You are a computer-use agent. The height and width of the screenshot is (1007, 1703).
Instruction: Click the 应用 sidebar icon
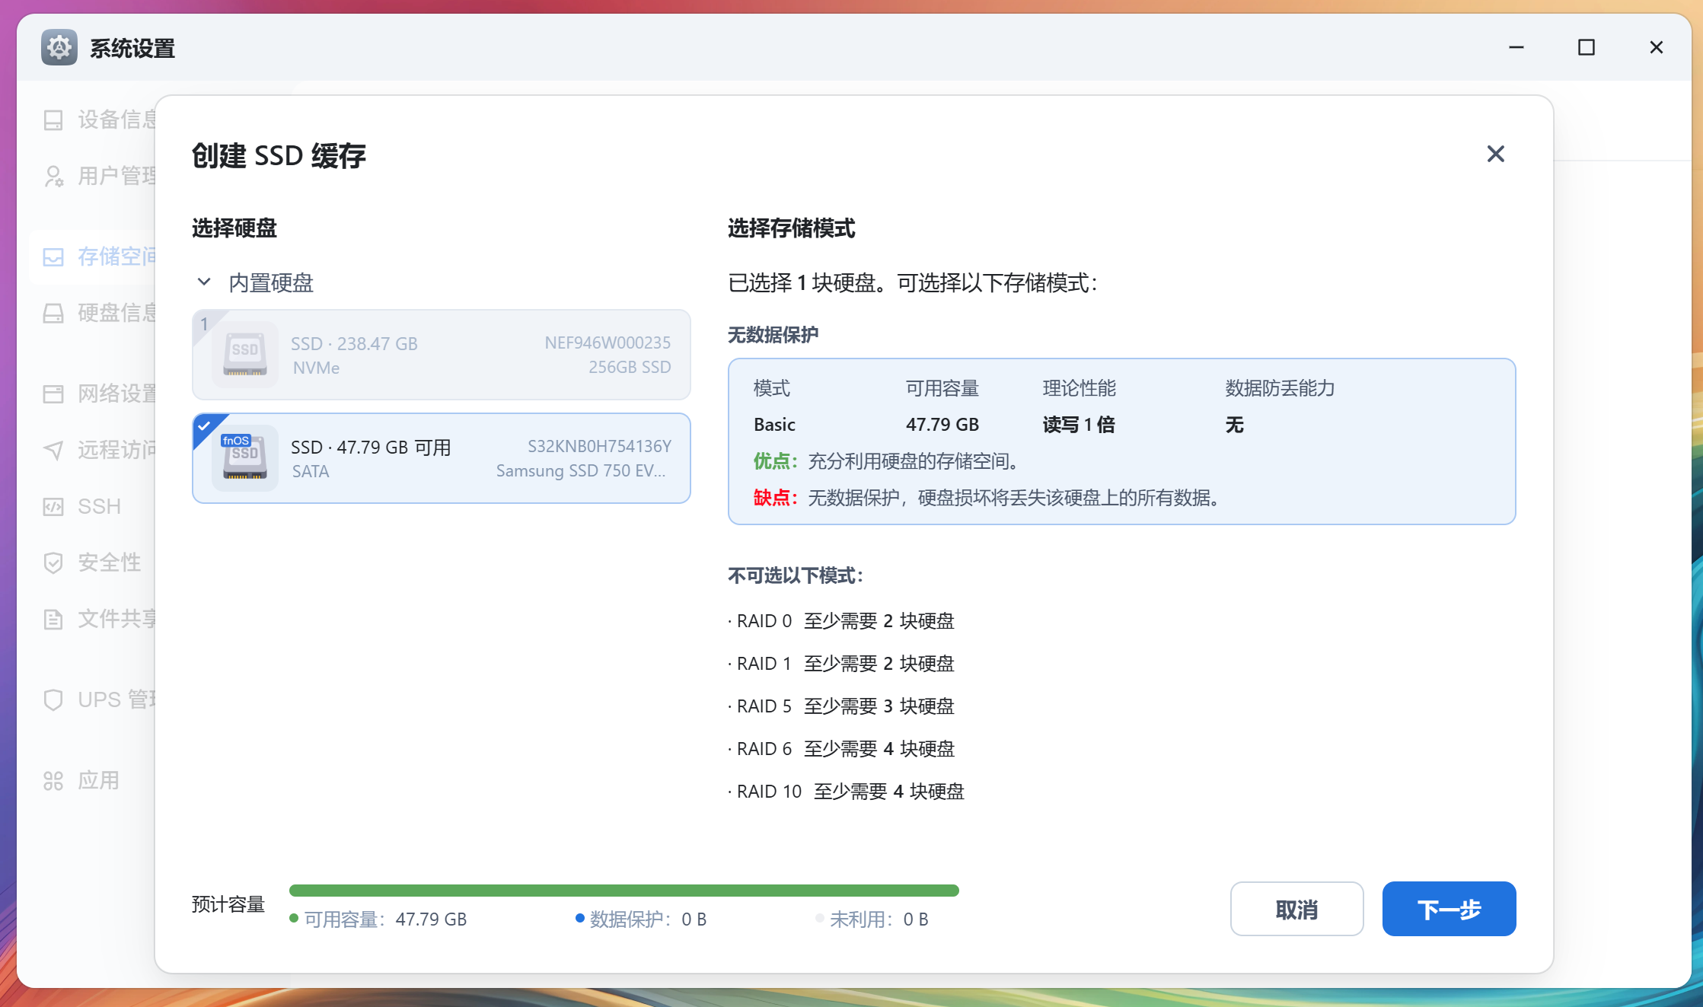pos(53,780)
